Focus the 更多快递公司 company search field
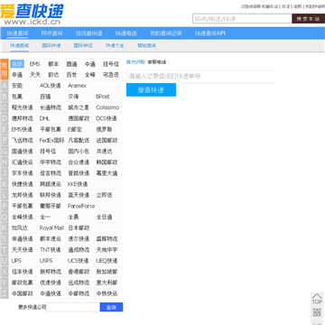This screenshot has width=325, height=325. (x=73, y=307)
